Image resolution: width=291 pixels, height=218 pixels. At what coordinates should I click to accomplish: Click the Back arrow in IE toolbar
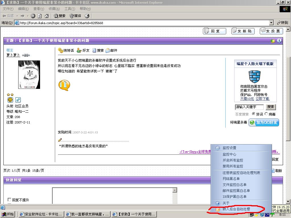click(x=8, y=16)
